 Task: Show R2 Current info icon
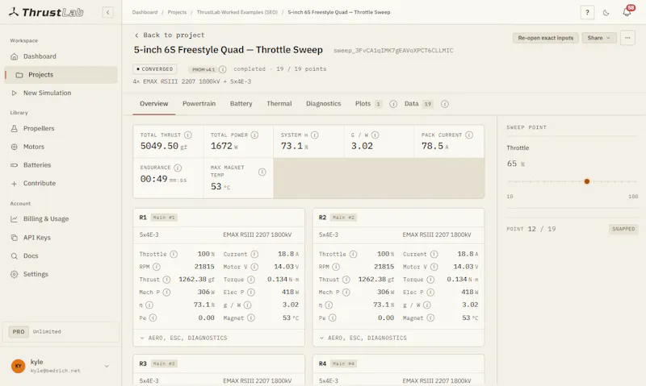click(x=434, y=254)
